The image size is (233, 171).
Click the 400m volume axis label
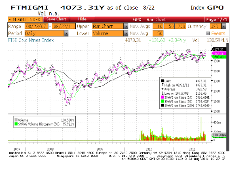tap(217, 122)
